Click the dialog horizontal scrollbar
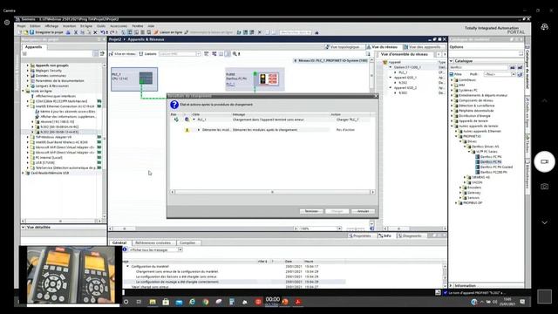Viewport: 558px width, 314px height. point(272,192)
